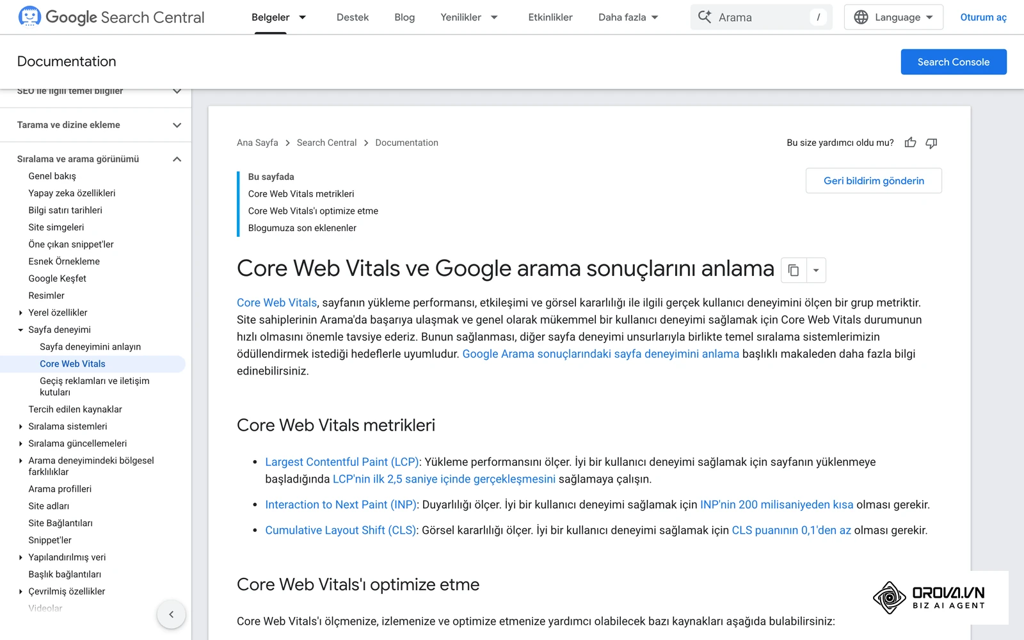This screenshot has width=1024, height=640.
Task: Click Geri bildirim gönderin button
Action: (874, 180)
